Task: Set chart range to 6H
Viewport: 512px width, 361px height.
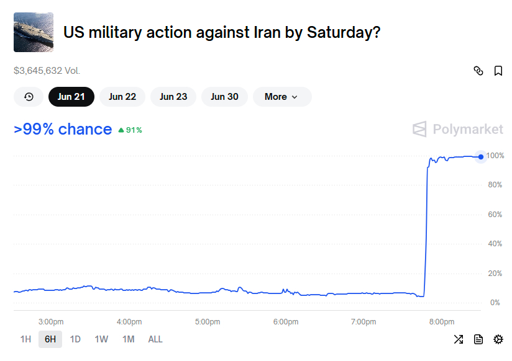Action: tap(50, 339)
